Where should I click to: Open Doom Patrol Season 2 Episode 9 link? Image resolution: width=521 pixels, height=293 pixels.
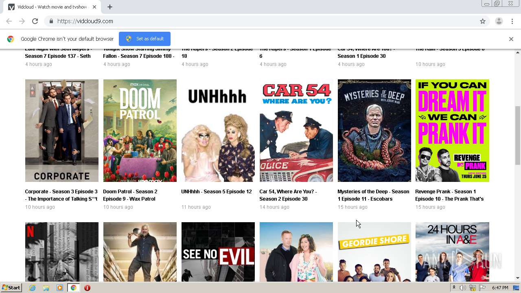coord(130,195)
